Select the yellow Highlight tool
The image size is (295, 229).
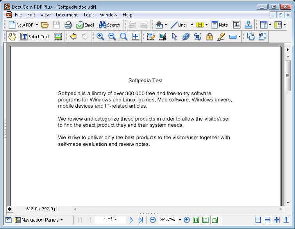click(x=200, y=25)
